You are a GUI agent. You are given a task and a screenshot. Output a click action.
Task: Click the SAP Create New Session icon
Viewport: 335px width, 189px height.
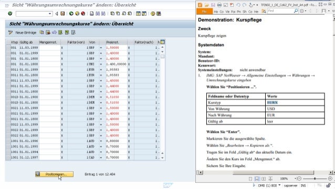point(138,14)
